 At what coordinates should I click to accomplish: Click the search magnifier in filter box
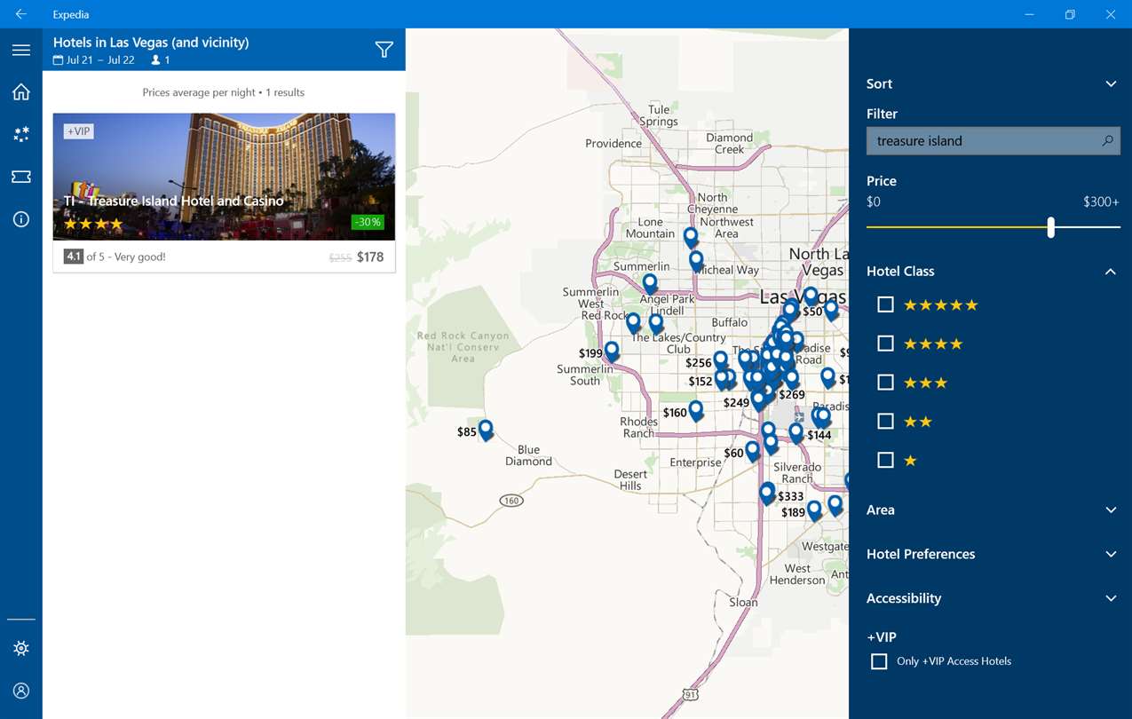pos(1107,140)
